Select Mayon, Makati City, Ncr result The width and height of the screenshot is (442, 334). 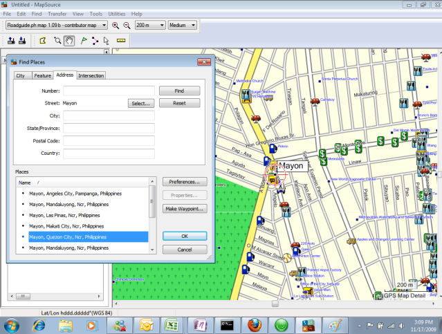pos(66,226)
